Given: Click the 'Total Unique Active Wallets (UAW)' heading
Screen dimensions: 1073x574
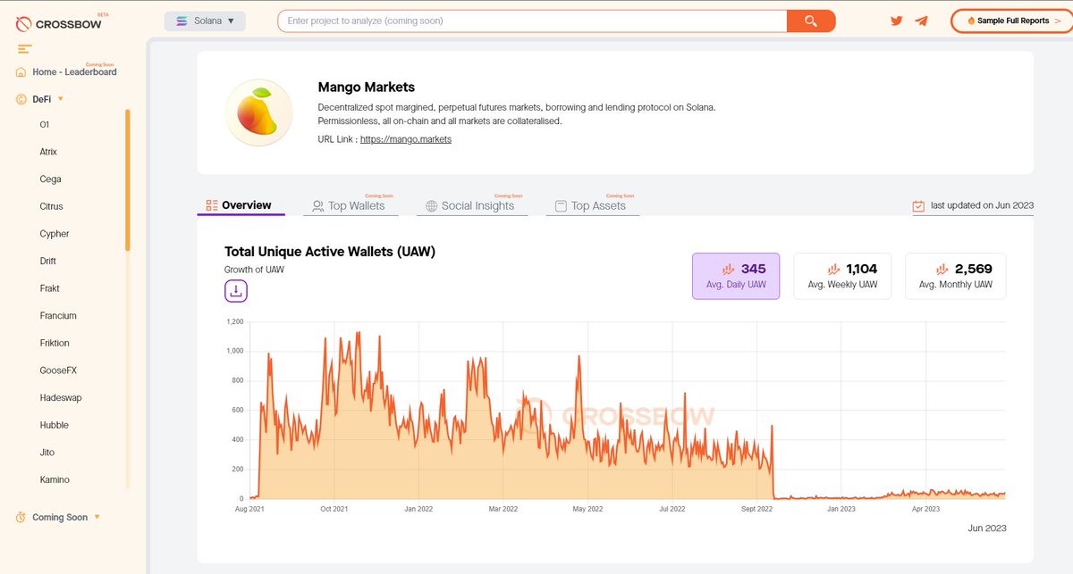Looking at the screenshot, I should pos(330,252).
